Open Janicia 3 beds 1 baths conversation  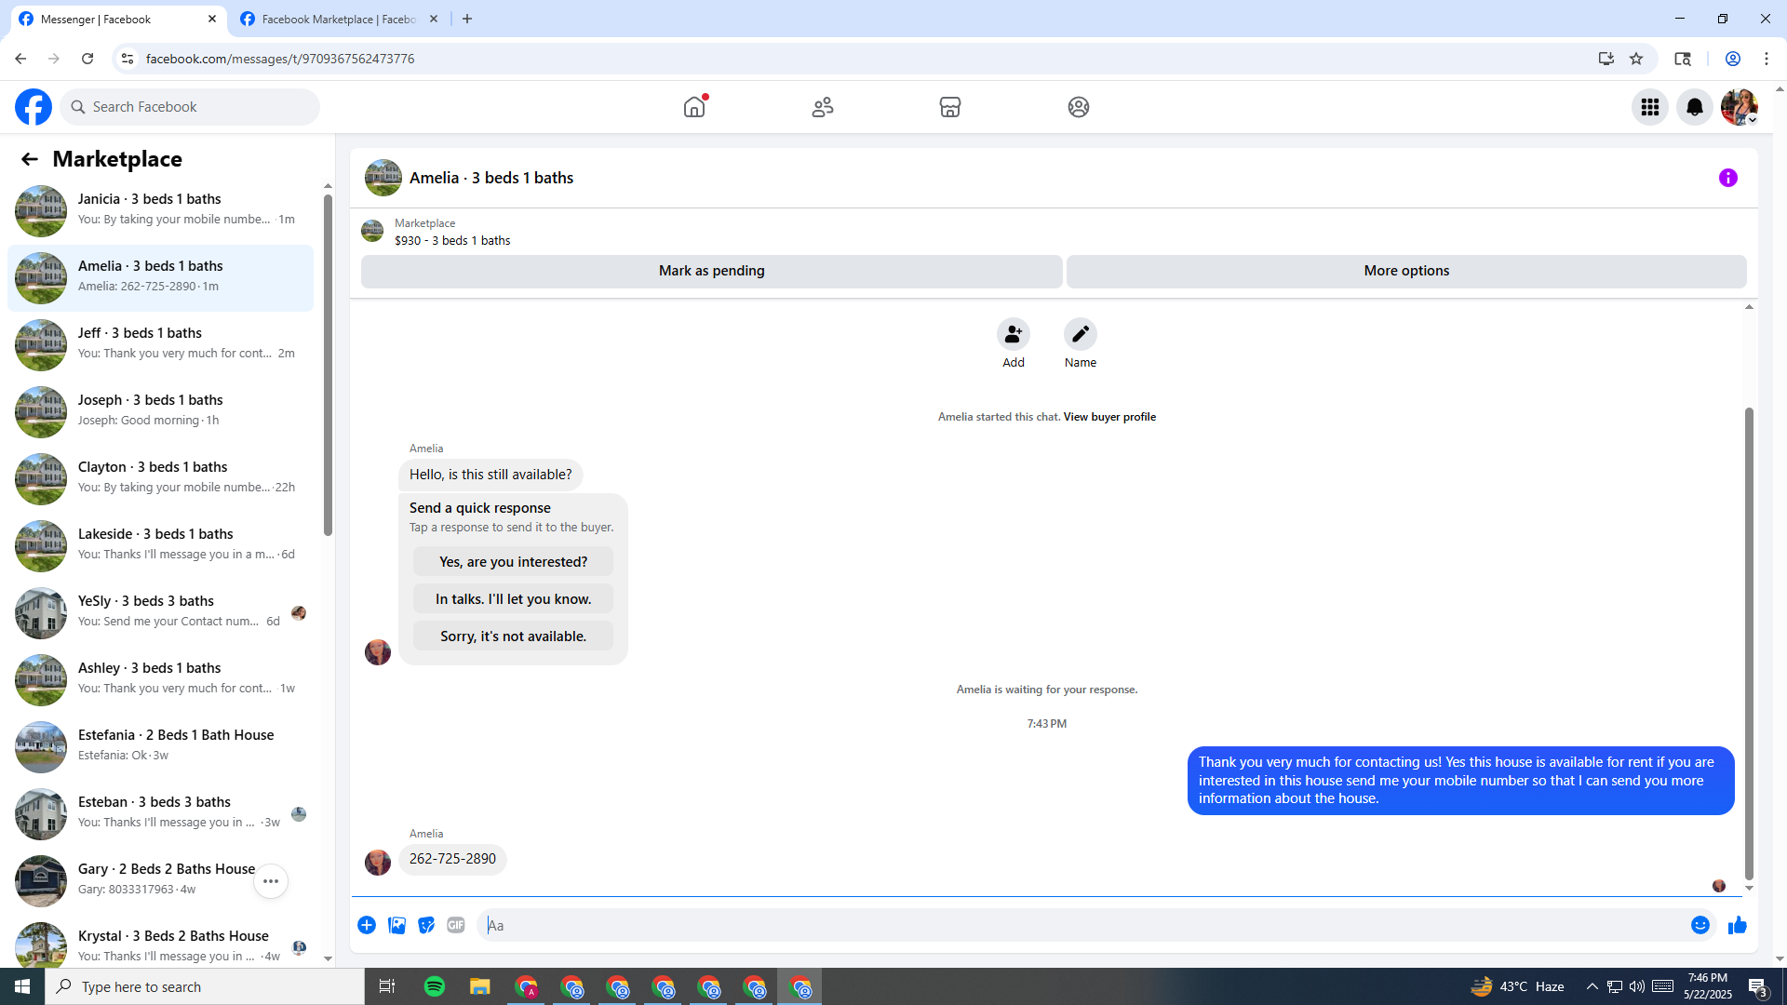(x=160, y=211)
